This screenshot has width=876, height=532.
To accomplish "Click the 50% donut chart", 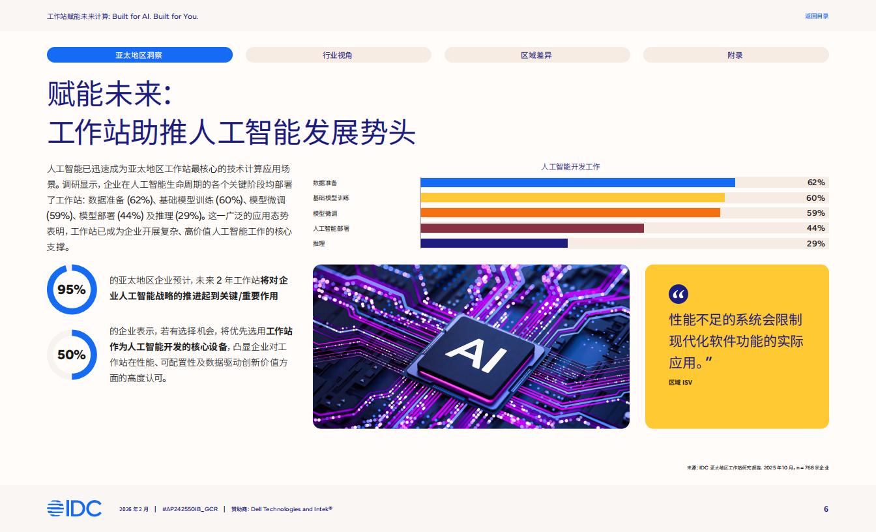I will [72, 355].
